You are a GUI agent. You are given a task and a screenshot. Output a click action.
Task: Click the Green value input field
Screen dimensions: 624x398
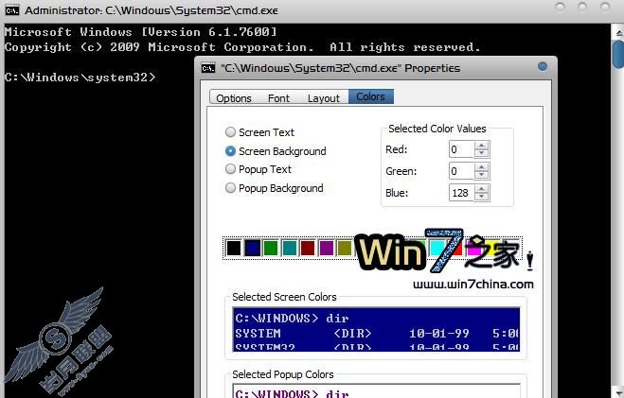coord(461,171)
